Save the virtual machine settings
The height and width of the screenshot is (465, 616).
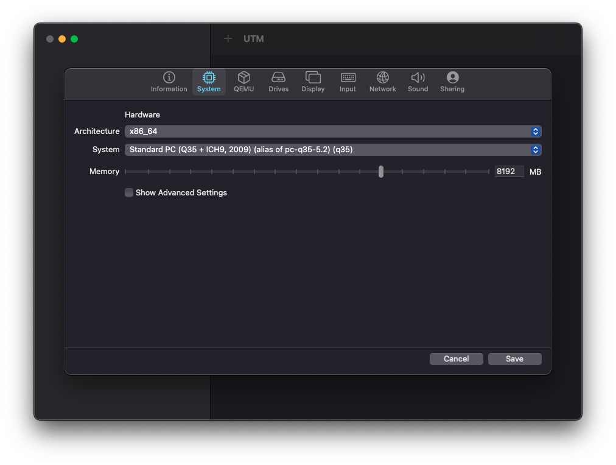click(514, 359)
